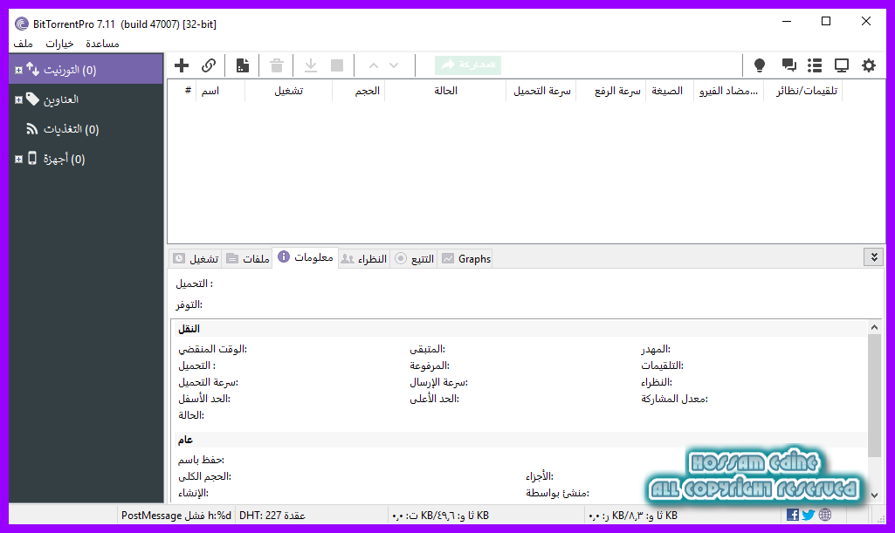
Task: Click the RSS feed icon in sidebar
Action: coord(32,129)
